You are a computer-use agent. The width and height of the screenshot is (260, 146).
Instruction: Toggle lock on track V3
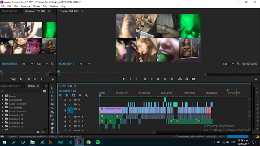pos(65,100)
